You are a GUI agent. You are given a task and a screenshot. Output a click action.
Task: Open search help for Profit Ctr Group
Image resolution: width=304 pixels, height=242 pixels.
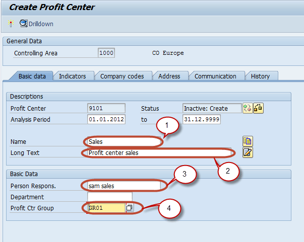click(x=130, y=208)
